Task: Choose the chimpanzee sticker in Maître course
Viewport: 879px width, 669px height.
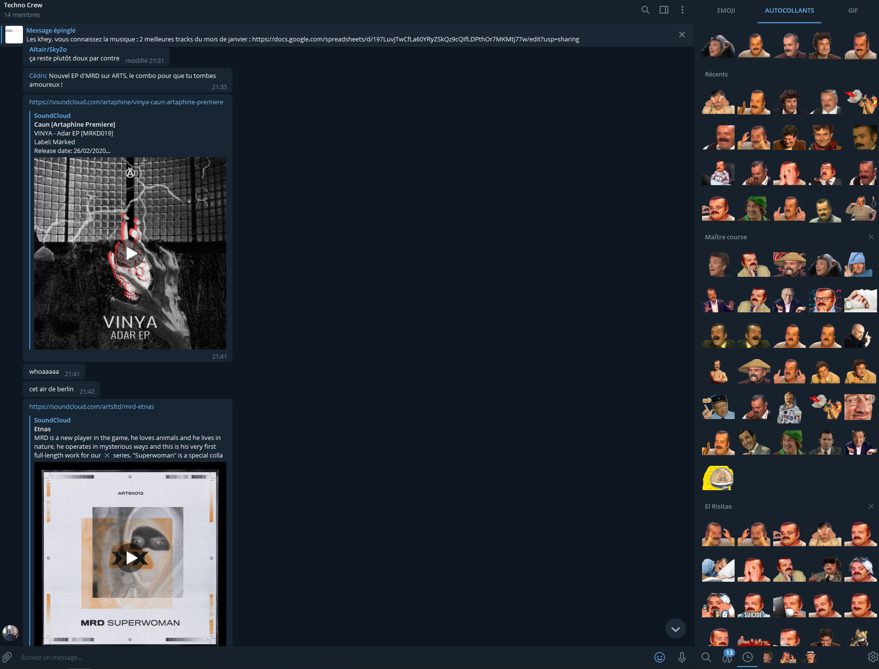Action: point(825,265)
